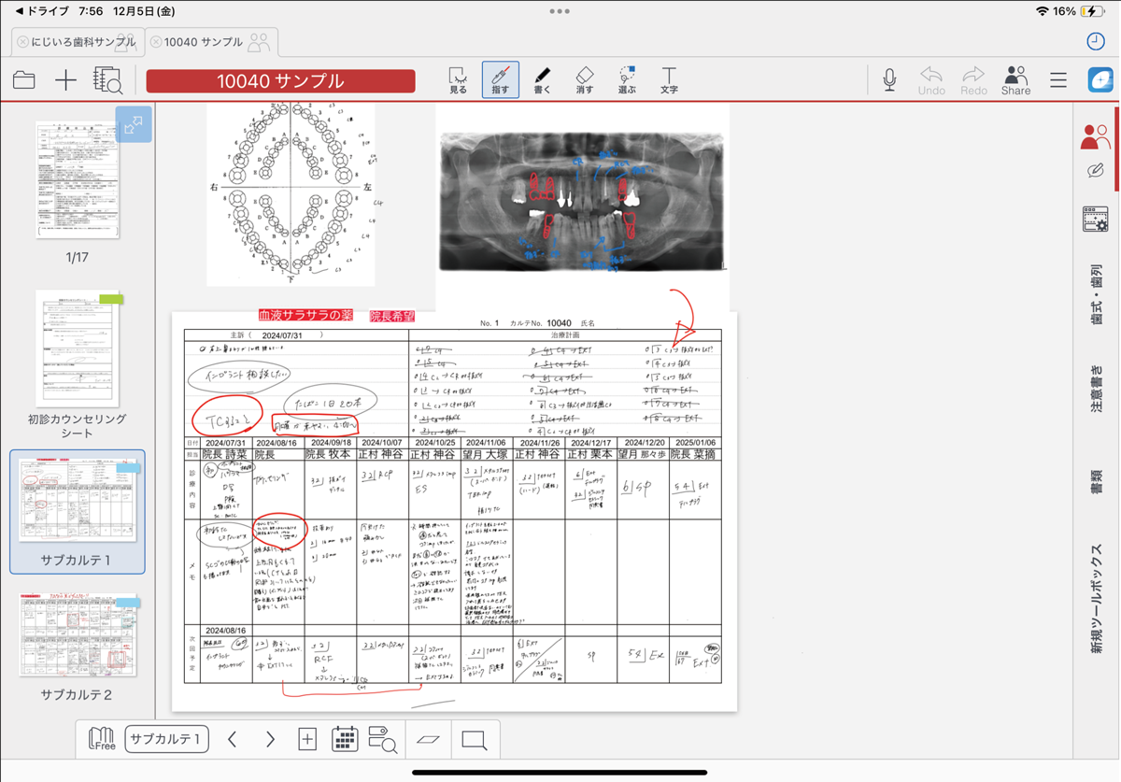Toggle the pen-in-eye annotation visibility icon
The image size is (1121, 782).
(x=1096, y=171)
